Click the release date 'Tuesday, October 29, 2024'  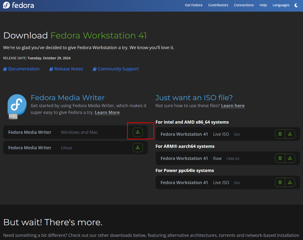point(49,58)
